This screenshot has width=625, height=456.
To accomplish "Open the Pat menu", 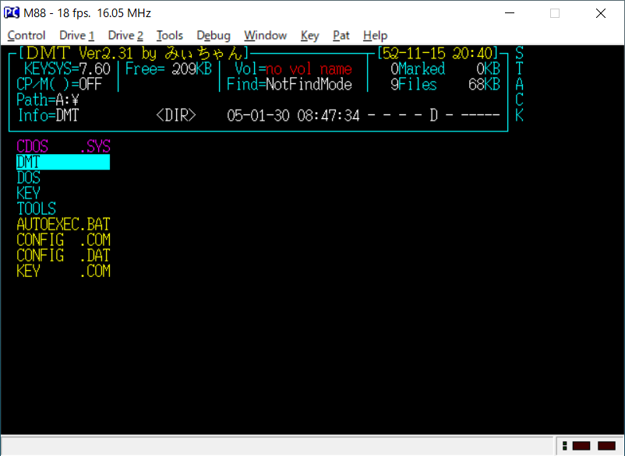I will 341,35.
